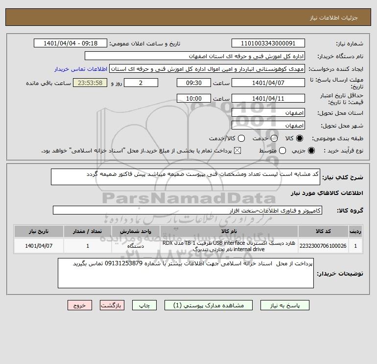Image resolution: width=377 pixels, height=364 pixels.
Task: Click the row number 1 cell
Action: pos(355,246)
